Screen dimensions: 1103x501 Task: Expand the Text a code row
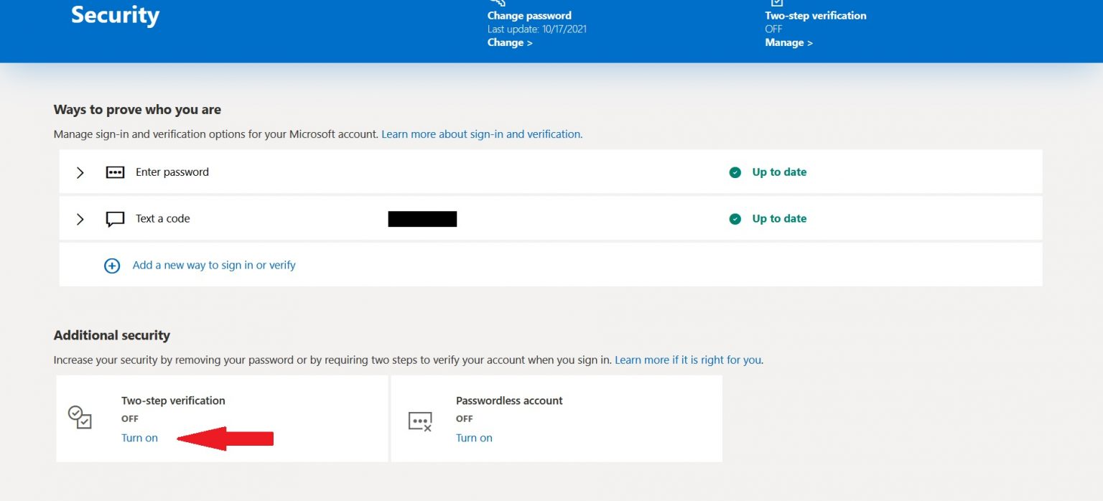coord(80,219)
